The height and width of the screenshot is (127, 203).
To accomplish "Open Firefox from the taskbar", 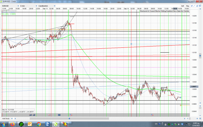I will (x=13, y=124).
